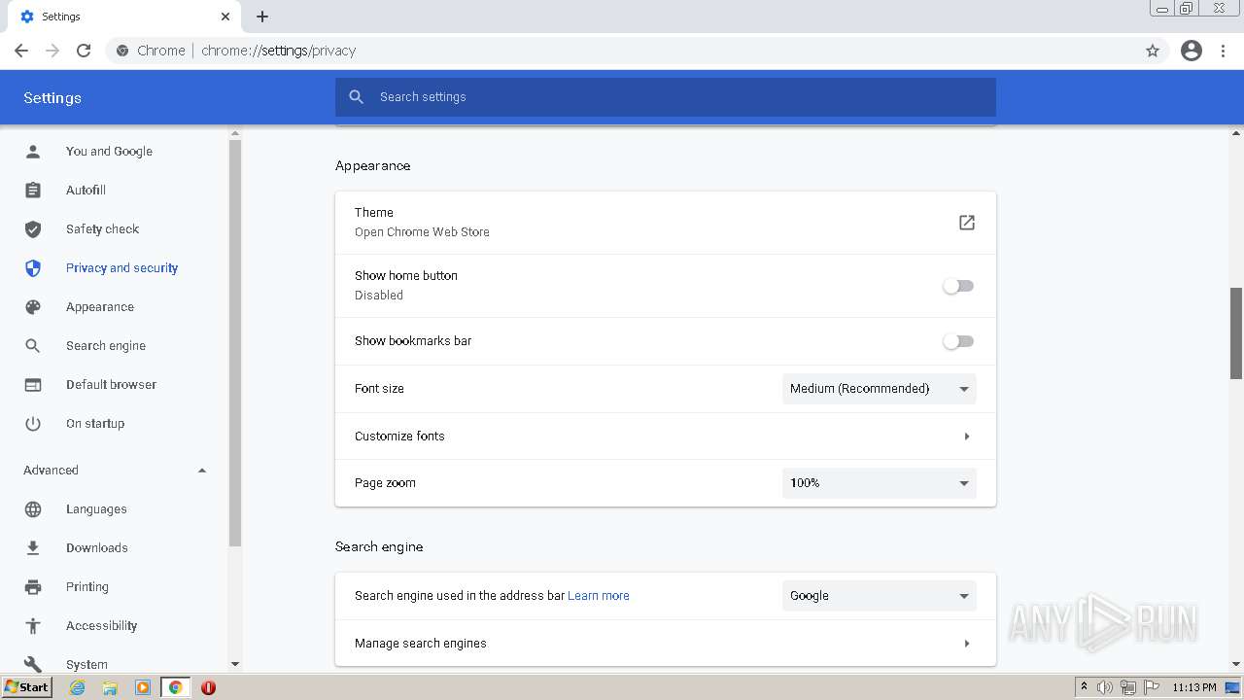Expand Manage search engines arrow
1244x700 pixels.
(x=967, y=644)
